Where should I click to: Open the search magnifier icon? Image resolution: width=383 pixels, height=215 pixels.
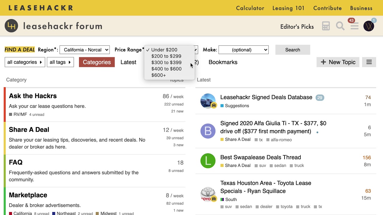pos(340,26)
